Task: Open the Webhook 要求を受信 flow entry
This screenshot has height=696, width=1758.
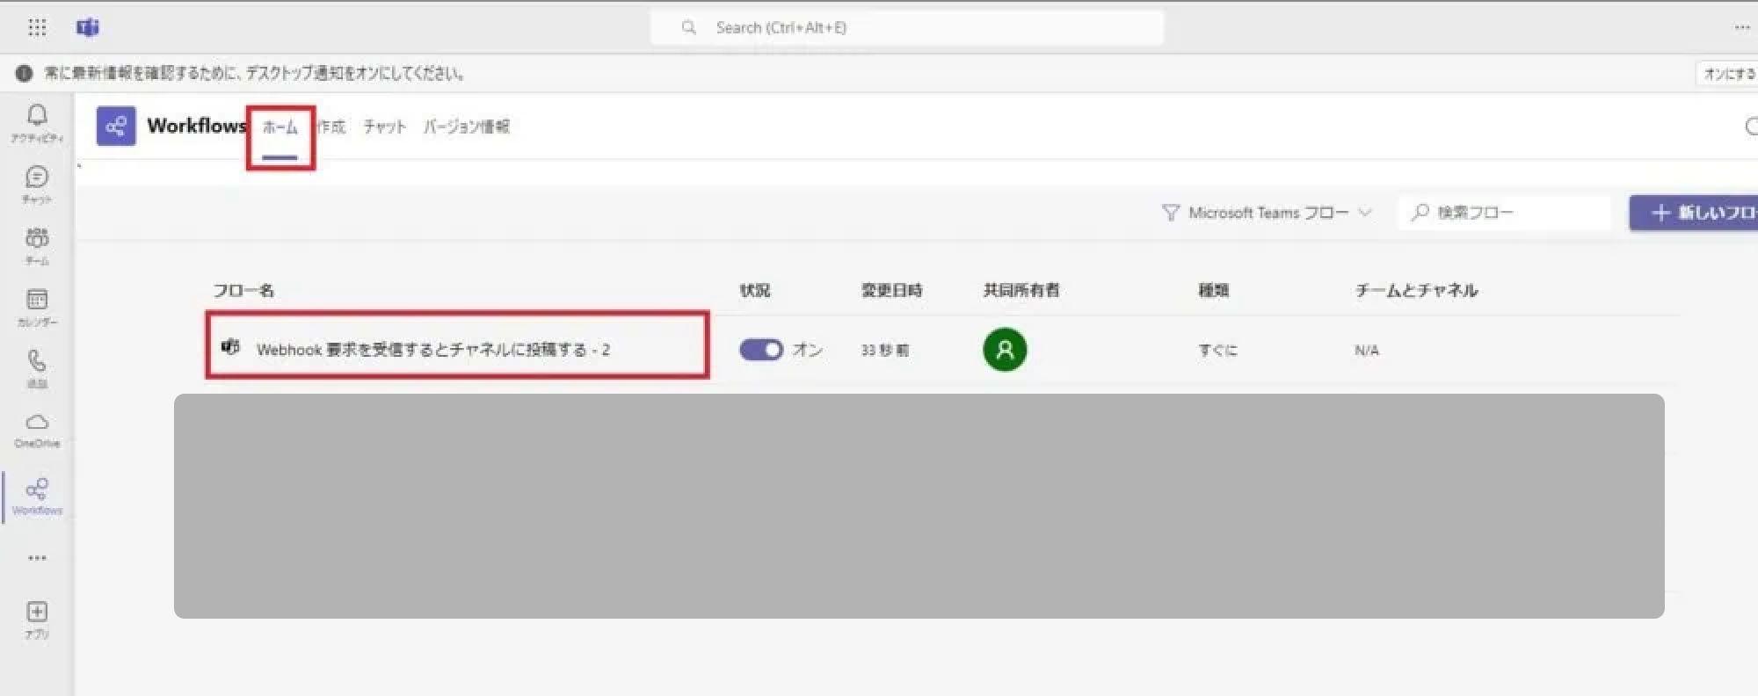Action: click(432, 350)
